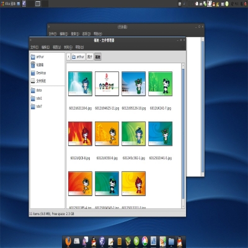Open 编辑(E) menu in untitled editor window
Screen dimensions: 248x248
point(64,33)
